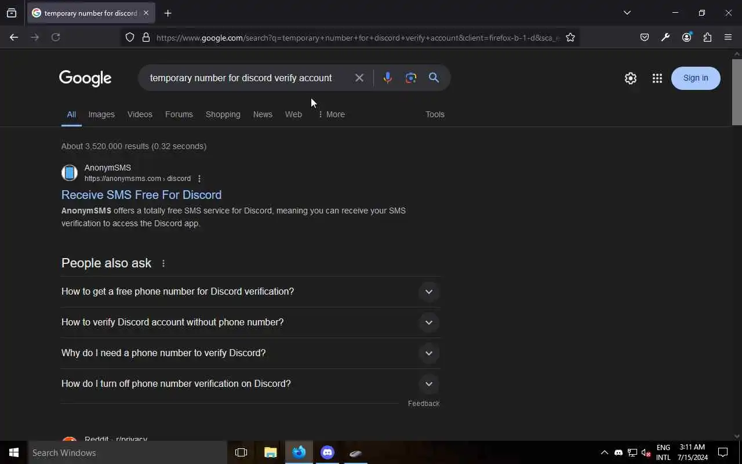Switch to the Web tab
Image resolution: width=742 pixels, height=464 pixels.
[x=293, y=114]
